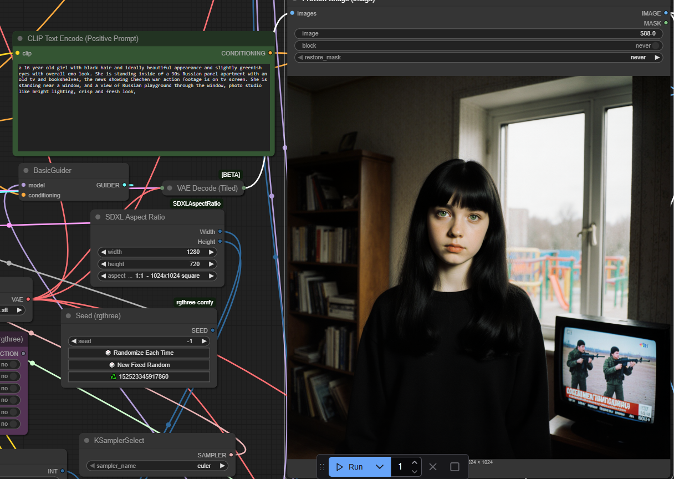Click the images input port on the preview node
Viewport: 674px width, 479px height.
pyautogui.click(x=292, y=13)
